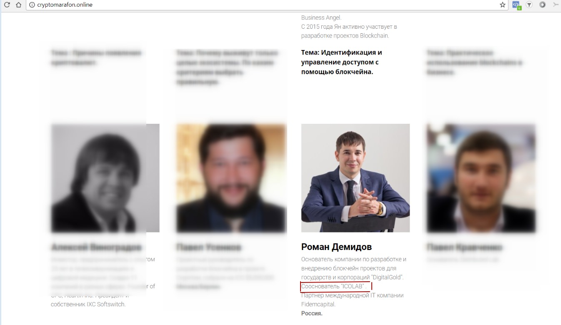
Task: Click the Алексей Виноградов name heading
Action: [96, 247]
